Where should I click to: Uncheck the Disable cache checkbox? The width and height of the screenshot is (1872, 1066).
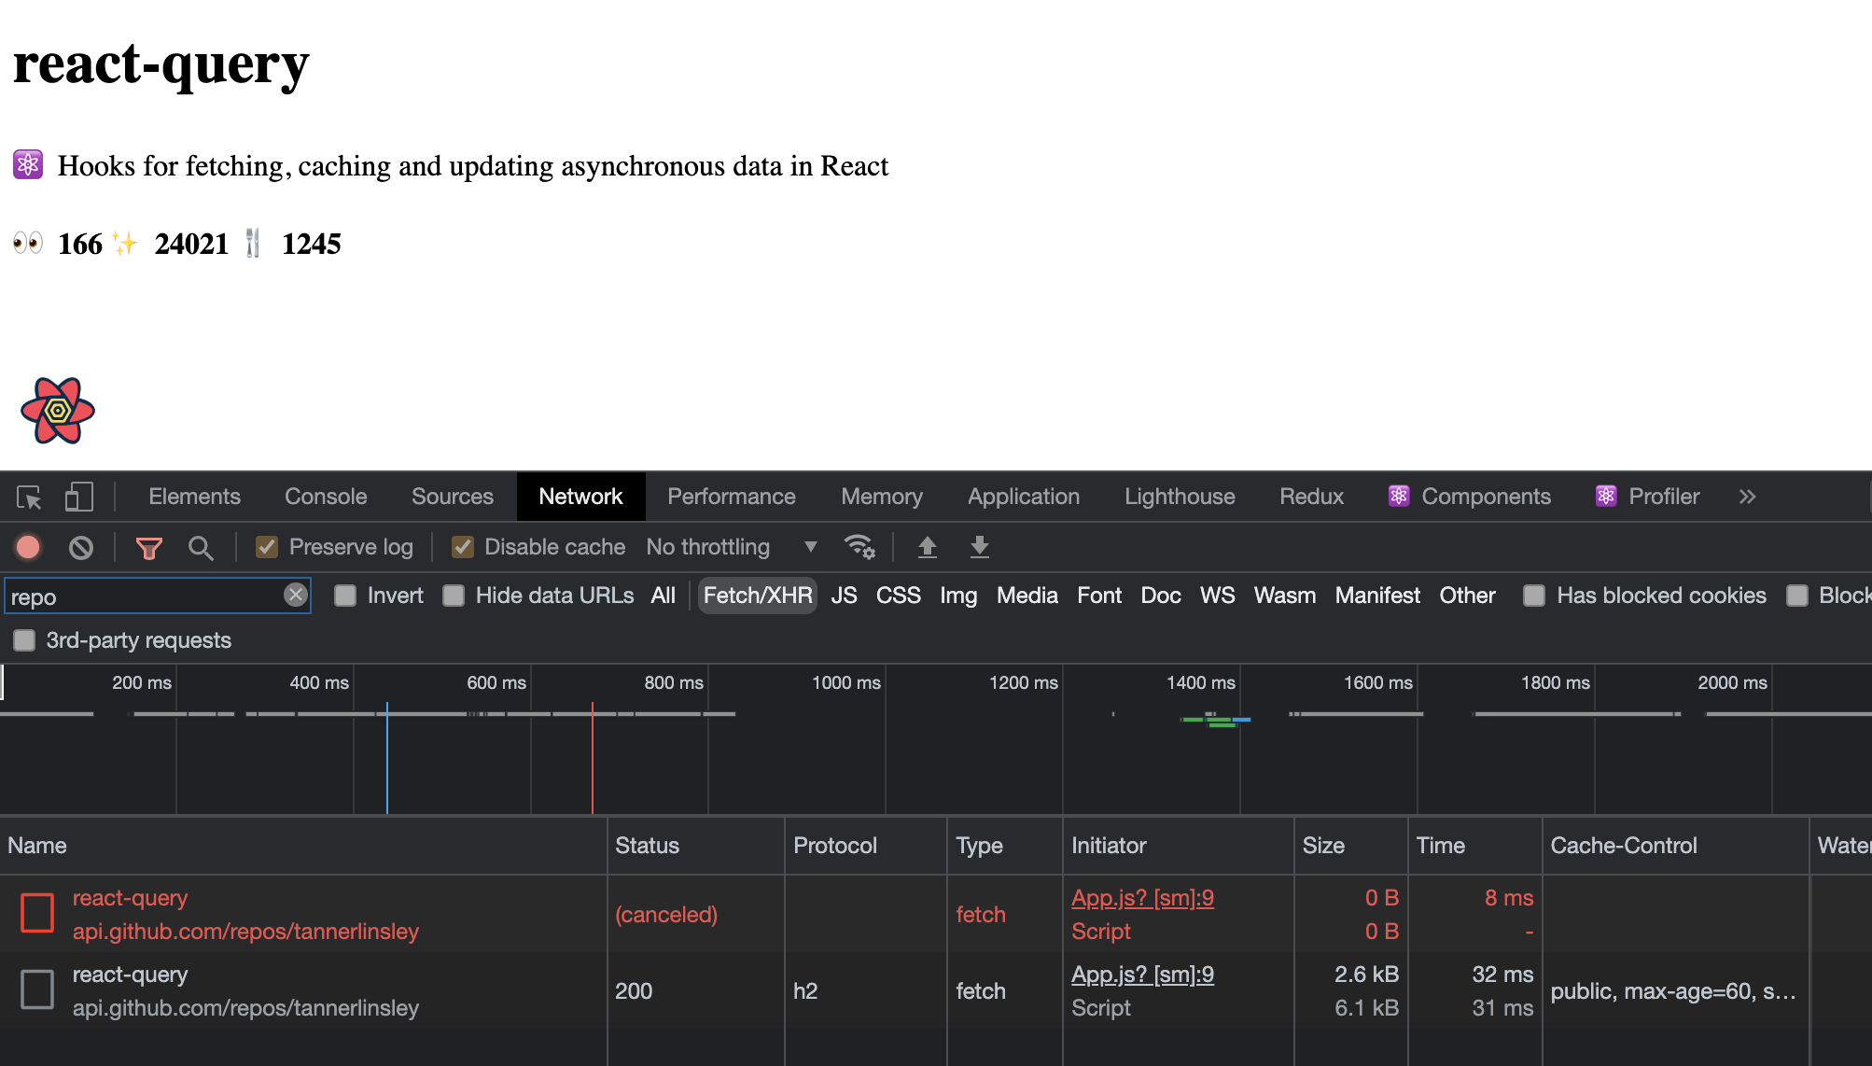click(x=462, y=547)
